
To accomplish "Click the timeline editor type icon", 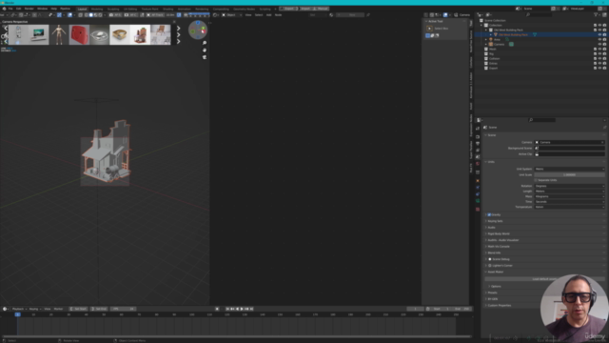I will click(5, 309).
